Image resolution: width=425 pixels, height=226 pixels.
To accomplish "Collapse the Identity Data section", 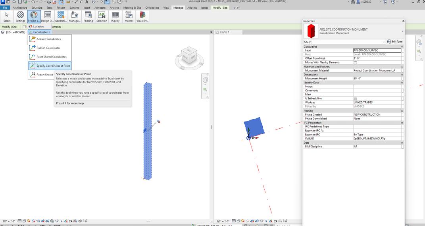I will 402,83.
